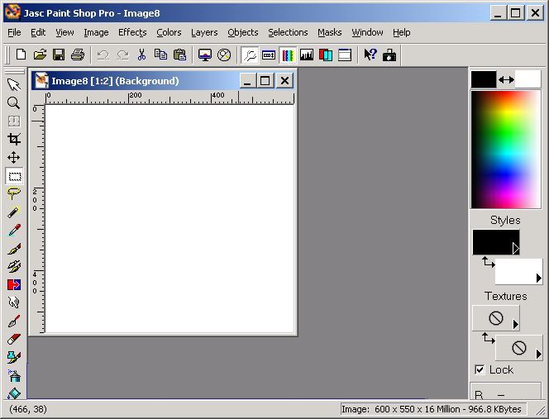
Task: Select the Eraser tool
Action: [14, 339]
